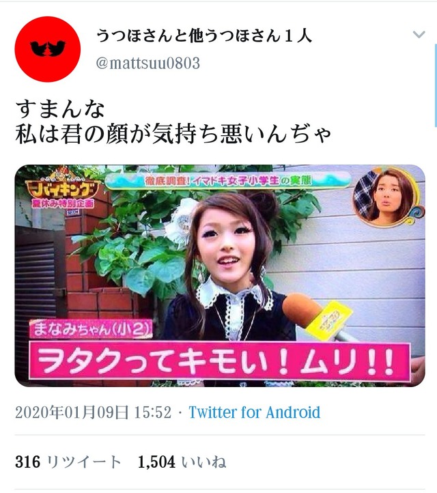Viewport: 437px width, 493px height.
Task: Click the 徹底調査 banner atop the image
Action: (x=228, y=181)
